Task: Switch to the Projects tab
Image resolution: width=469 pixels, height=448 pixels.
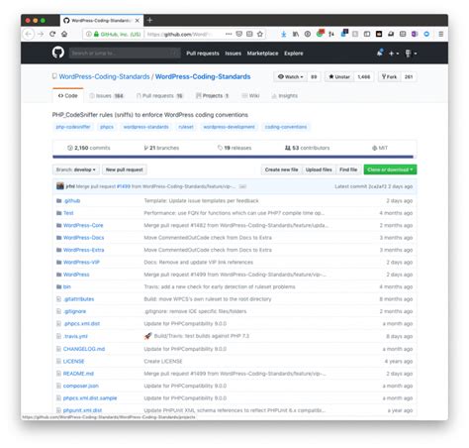Action: tap(213, 96)
